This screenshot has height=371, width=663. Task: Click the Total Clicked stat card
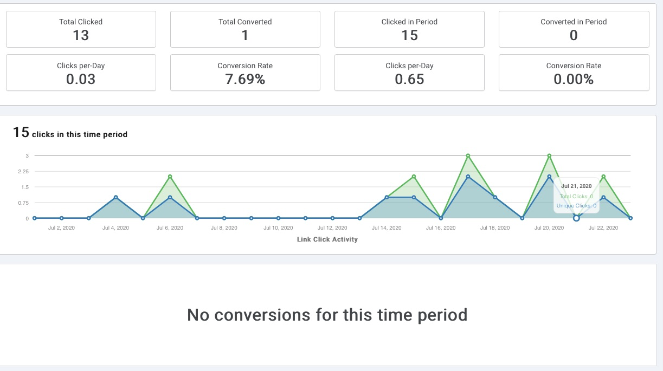81,29
